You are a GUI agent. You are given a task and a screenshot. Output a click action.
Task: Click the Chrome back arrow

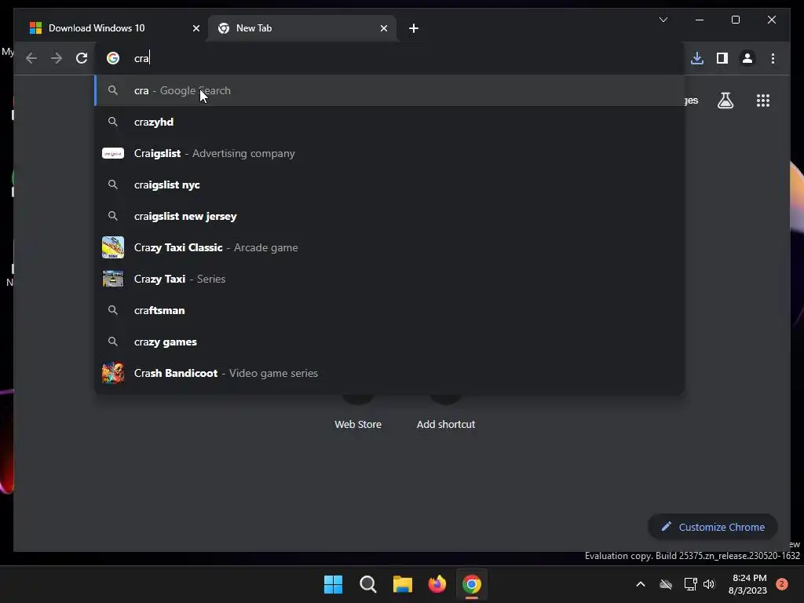[31, 58]
